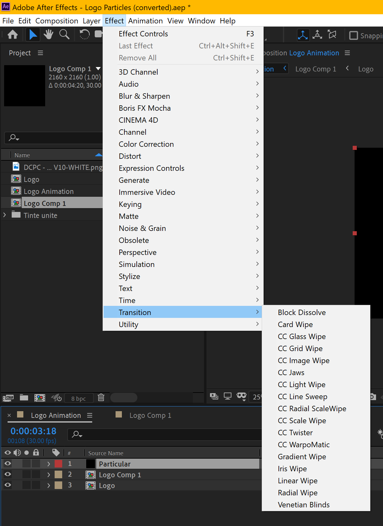Open the Color Correction submenu
Viewport: 383px width, 526px height.
click(x=183, y=144)
